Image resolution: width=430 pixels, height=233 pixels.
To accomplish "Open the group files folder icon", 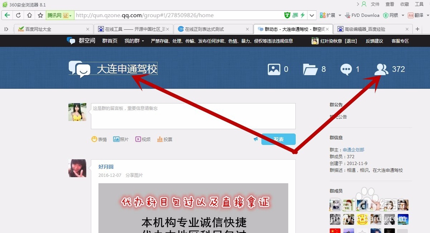I will tap(310, 69).
